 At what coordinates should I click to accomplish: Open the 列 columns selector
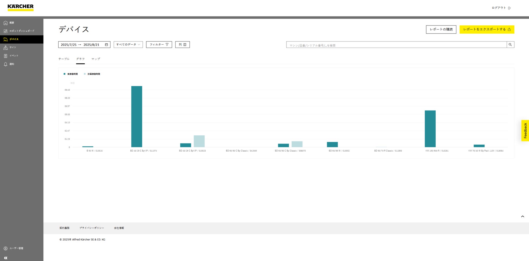[182, 45]
